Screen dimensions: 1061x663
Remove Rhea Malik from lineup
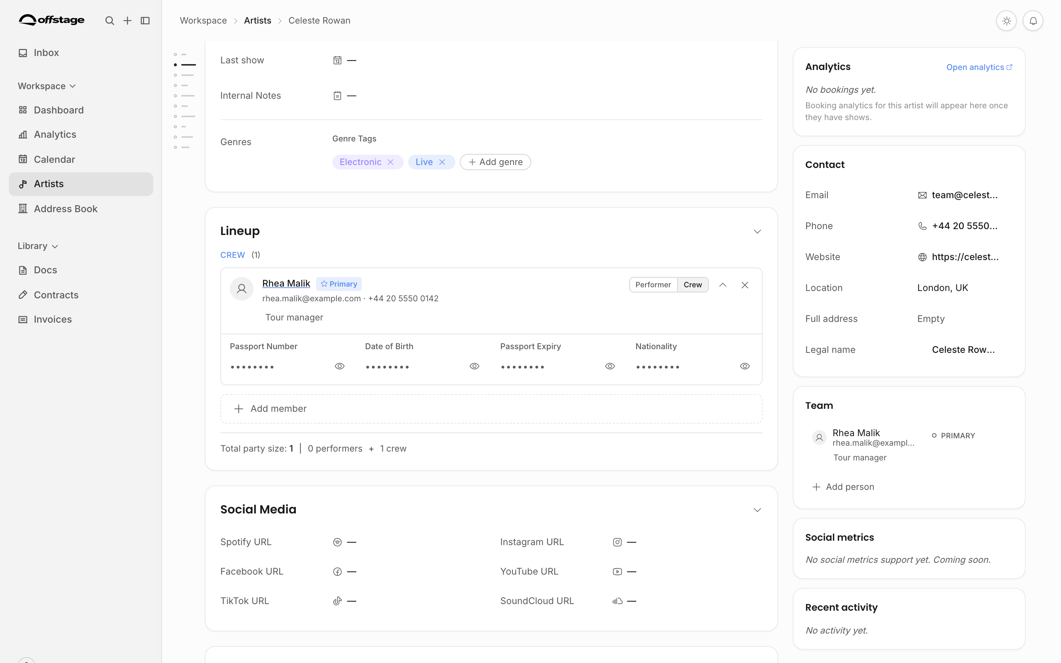pos(745,285)
